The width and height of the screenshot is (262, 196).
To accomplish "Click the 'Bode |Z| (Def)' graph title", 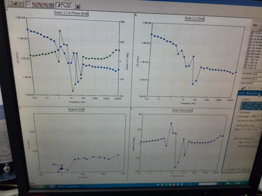I will pyautogui.click(x=194, y=18).
